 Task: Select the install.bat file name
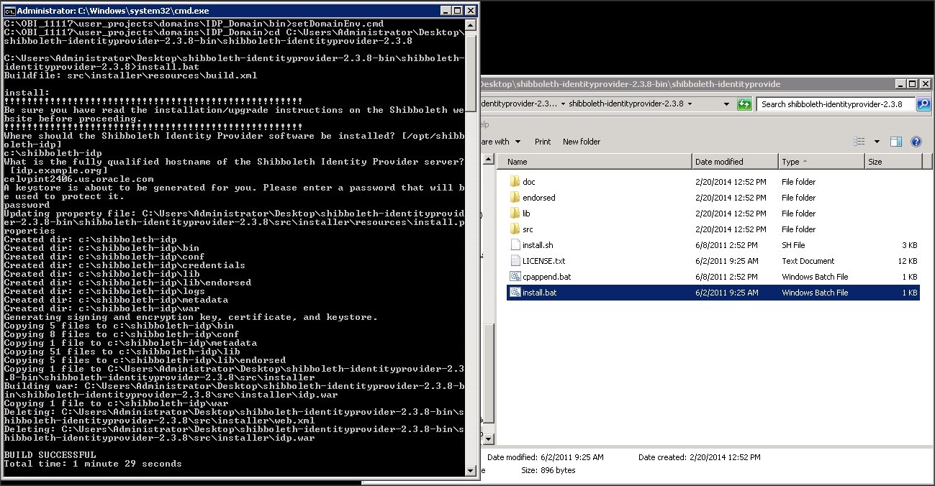(x=539, y=293)
